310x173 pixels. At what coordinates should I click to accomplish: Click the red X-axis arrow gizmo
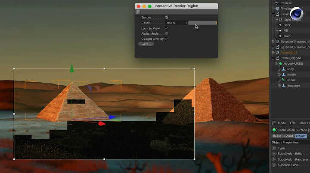click(x=102, y=123)
